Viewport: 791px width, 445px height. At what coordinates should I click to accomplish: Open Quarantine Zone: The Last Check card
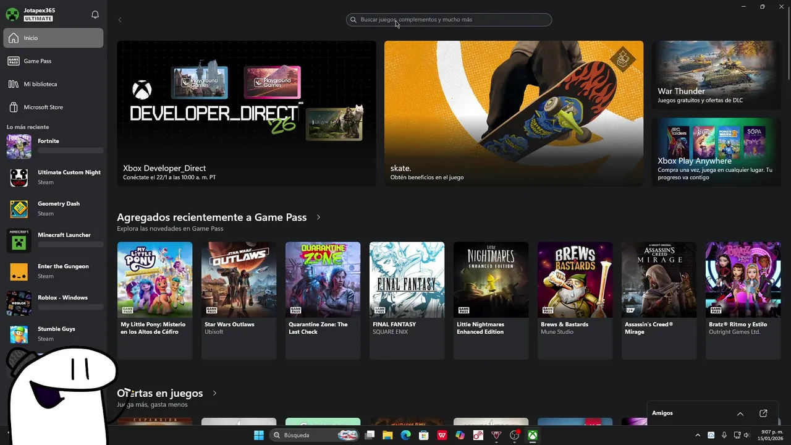pyautogui.click(x=323, y=300)
